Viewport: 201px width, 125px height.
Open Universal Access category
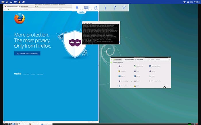[124, 86]
